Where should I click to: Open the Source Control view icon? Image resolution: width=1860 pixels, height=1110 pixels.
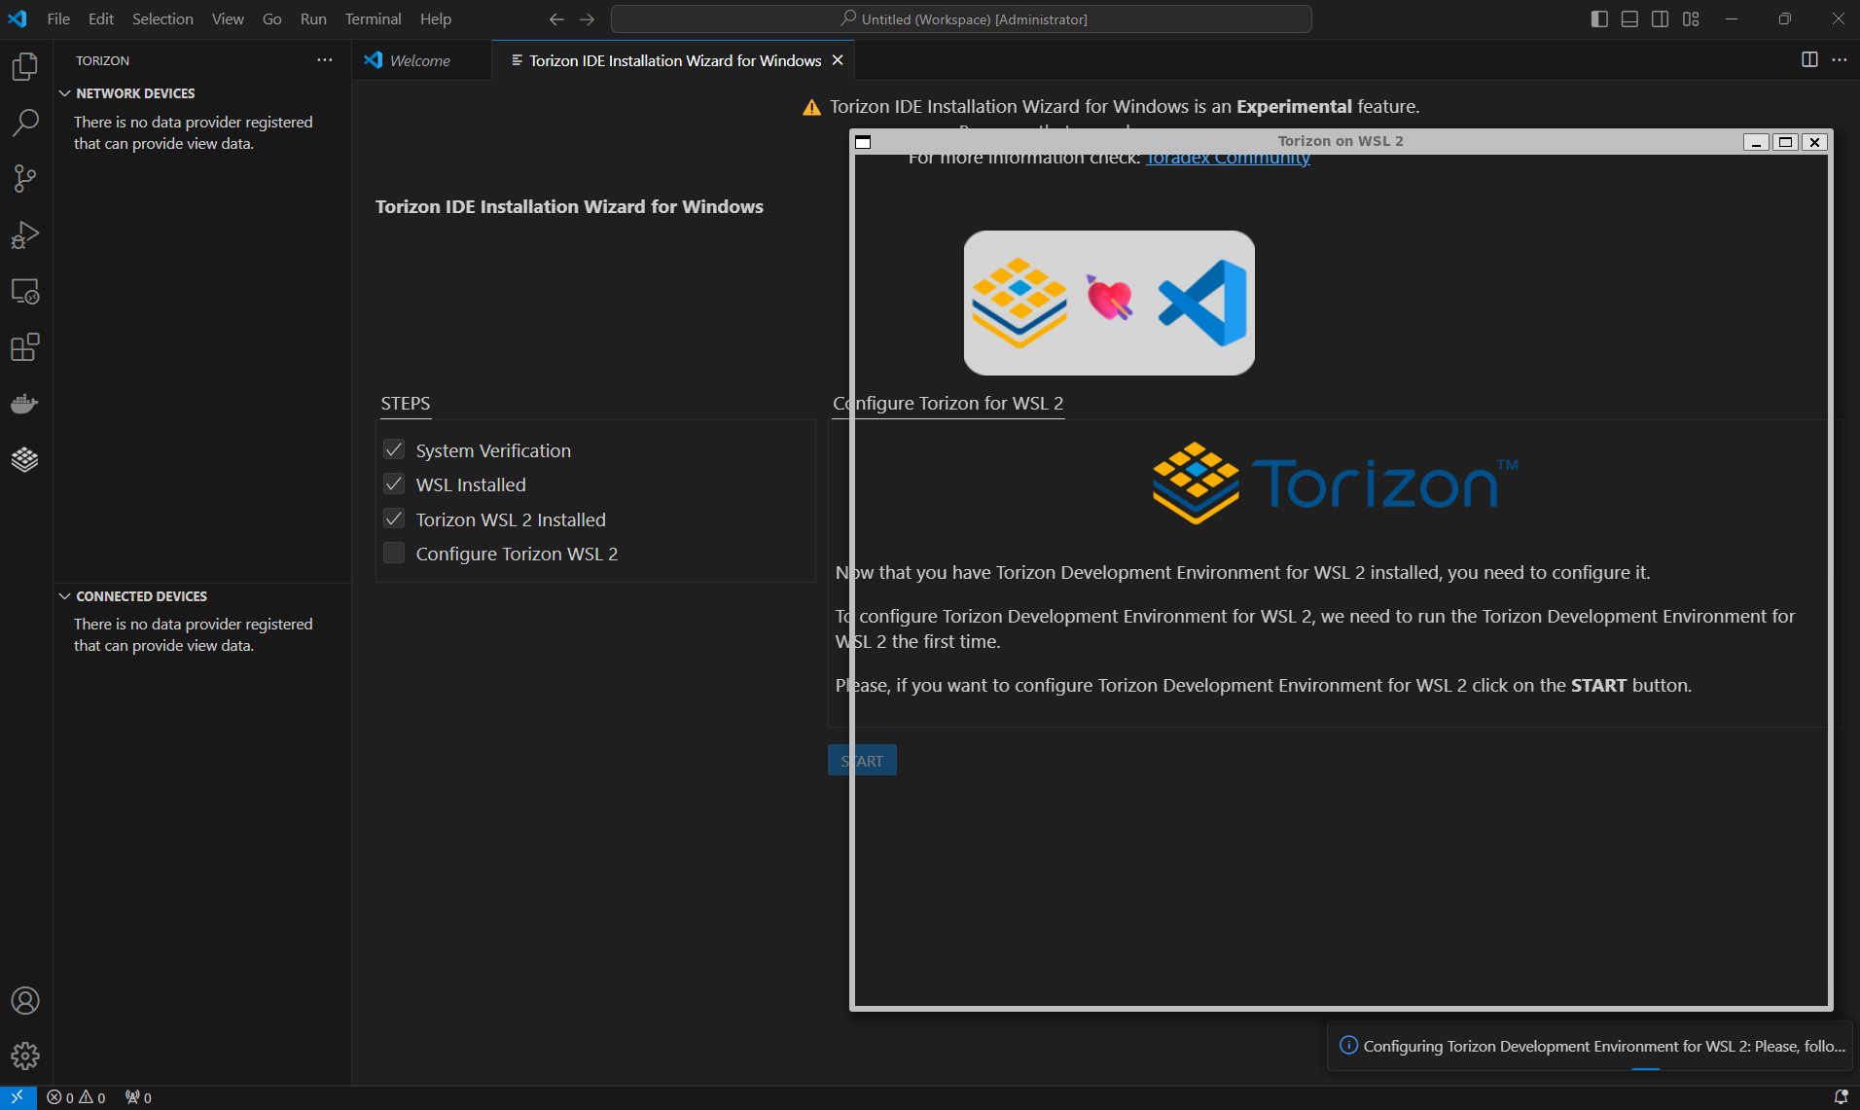point(25,178)
